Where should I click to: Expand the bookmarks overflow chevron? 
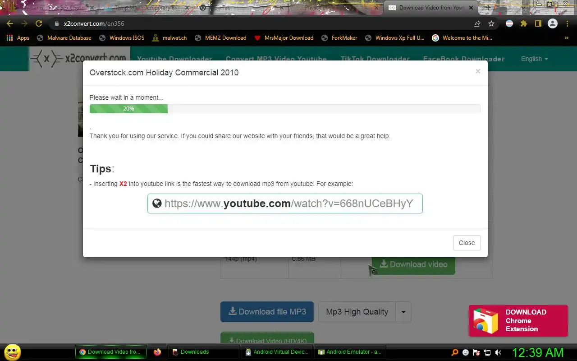pyautogui.click(x=566, y=38)
